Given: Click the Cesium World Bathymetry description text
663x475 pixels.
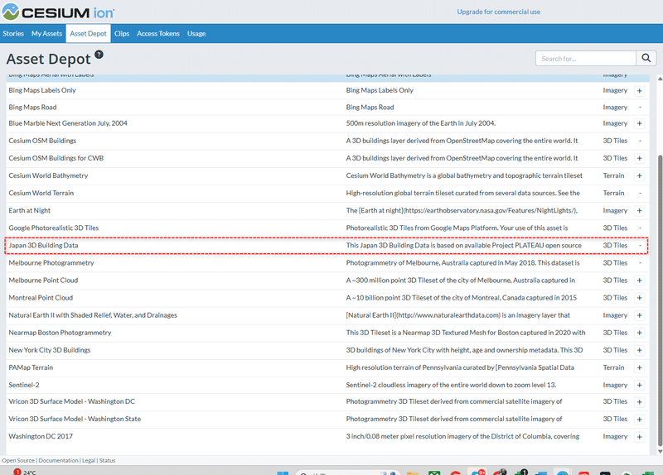Looking at the screenshot, I should pos(464,175).
